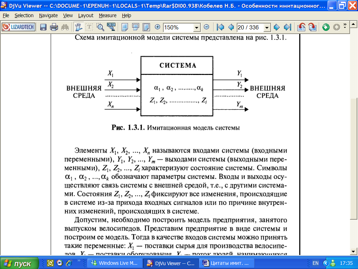Navigate forward with the gray arrow

(337, 27)
